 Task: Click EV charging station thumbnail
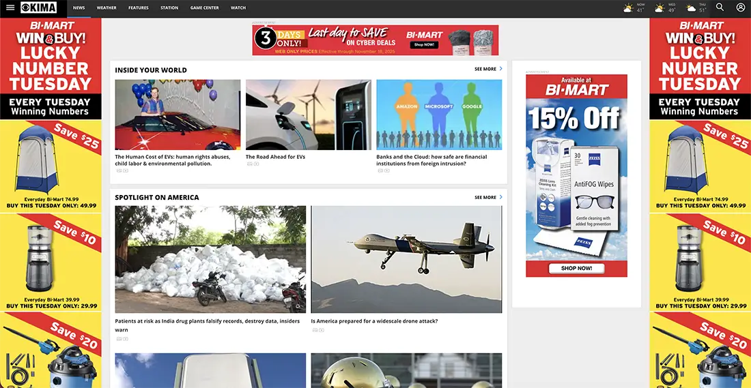[x=309, y=115]
